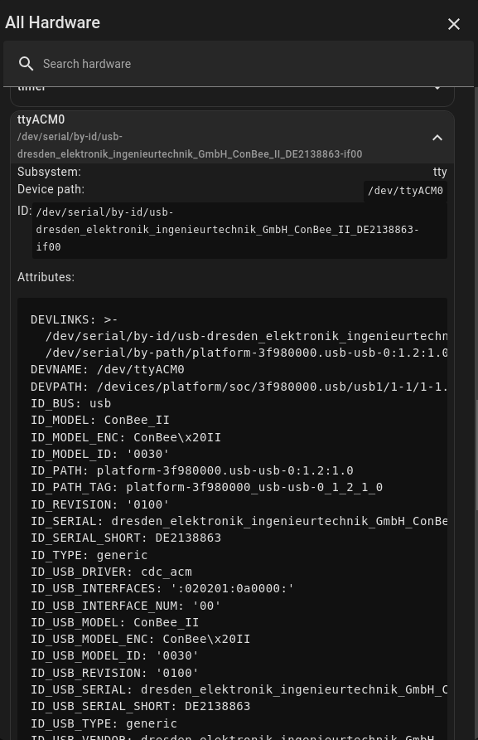Click the ID_USB_INTERFACES attribute line
The width and height of the screenshot is (478, 740).
[162, 588]
